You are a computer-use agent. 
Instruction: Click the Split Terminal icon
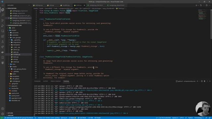(202, 81)
